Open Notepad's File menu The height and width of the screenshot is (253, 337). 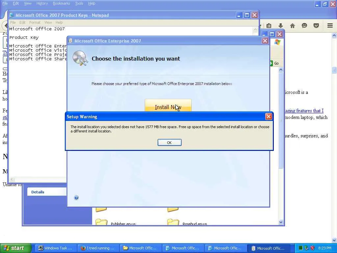pyautogui.click(x=13, y=22)
